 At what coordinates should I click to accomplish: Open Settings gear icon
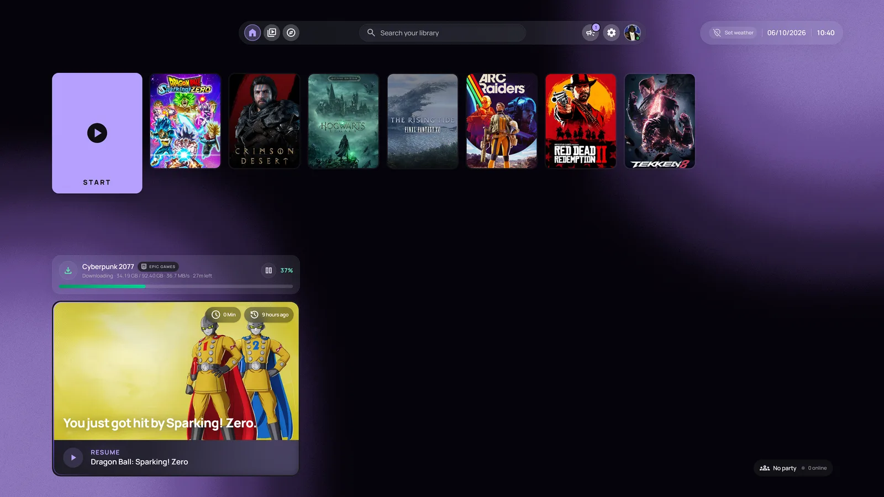pos(612,33)
